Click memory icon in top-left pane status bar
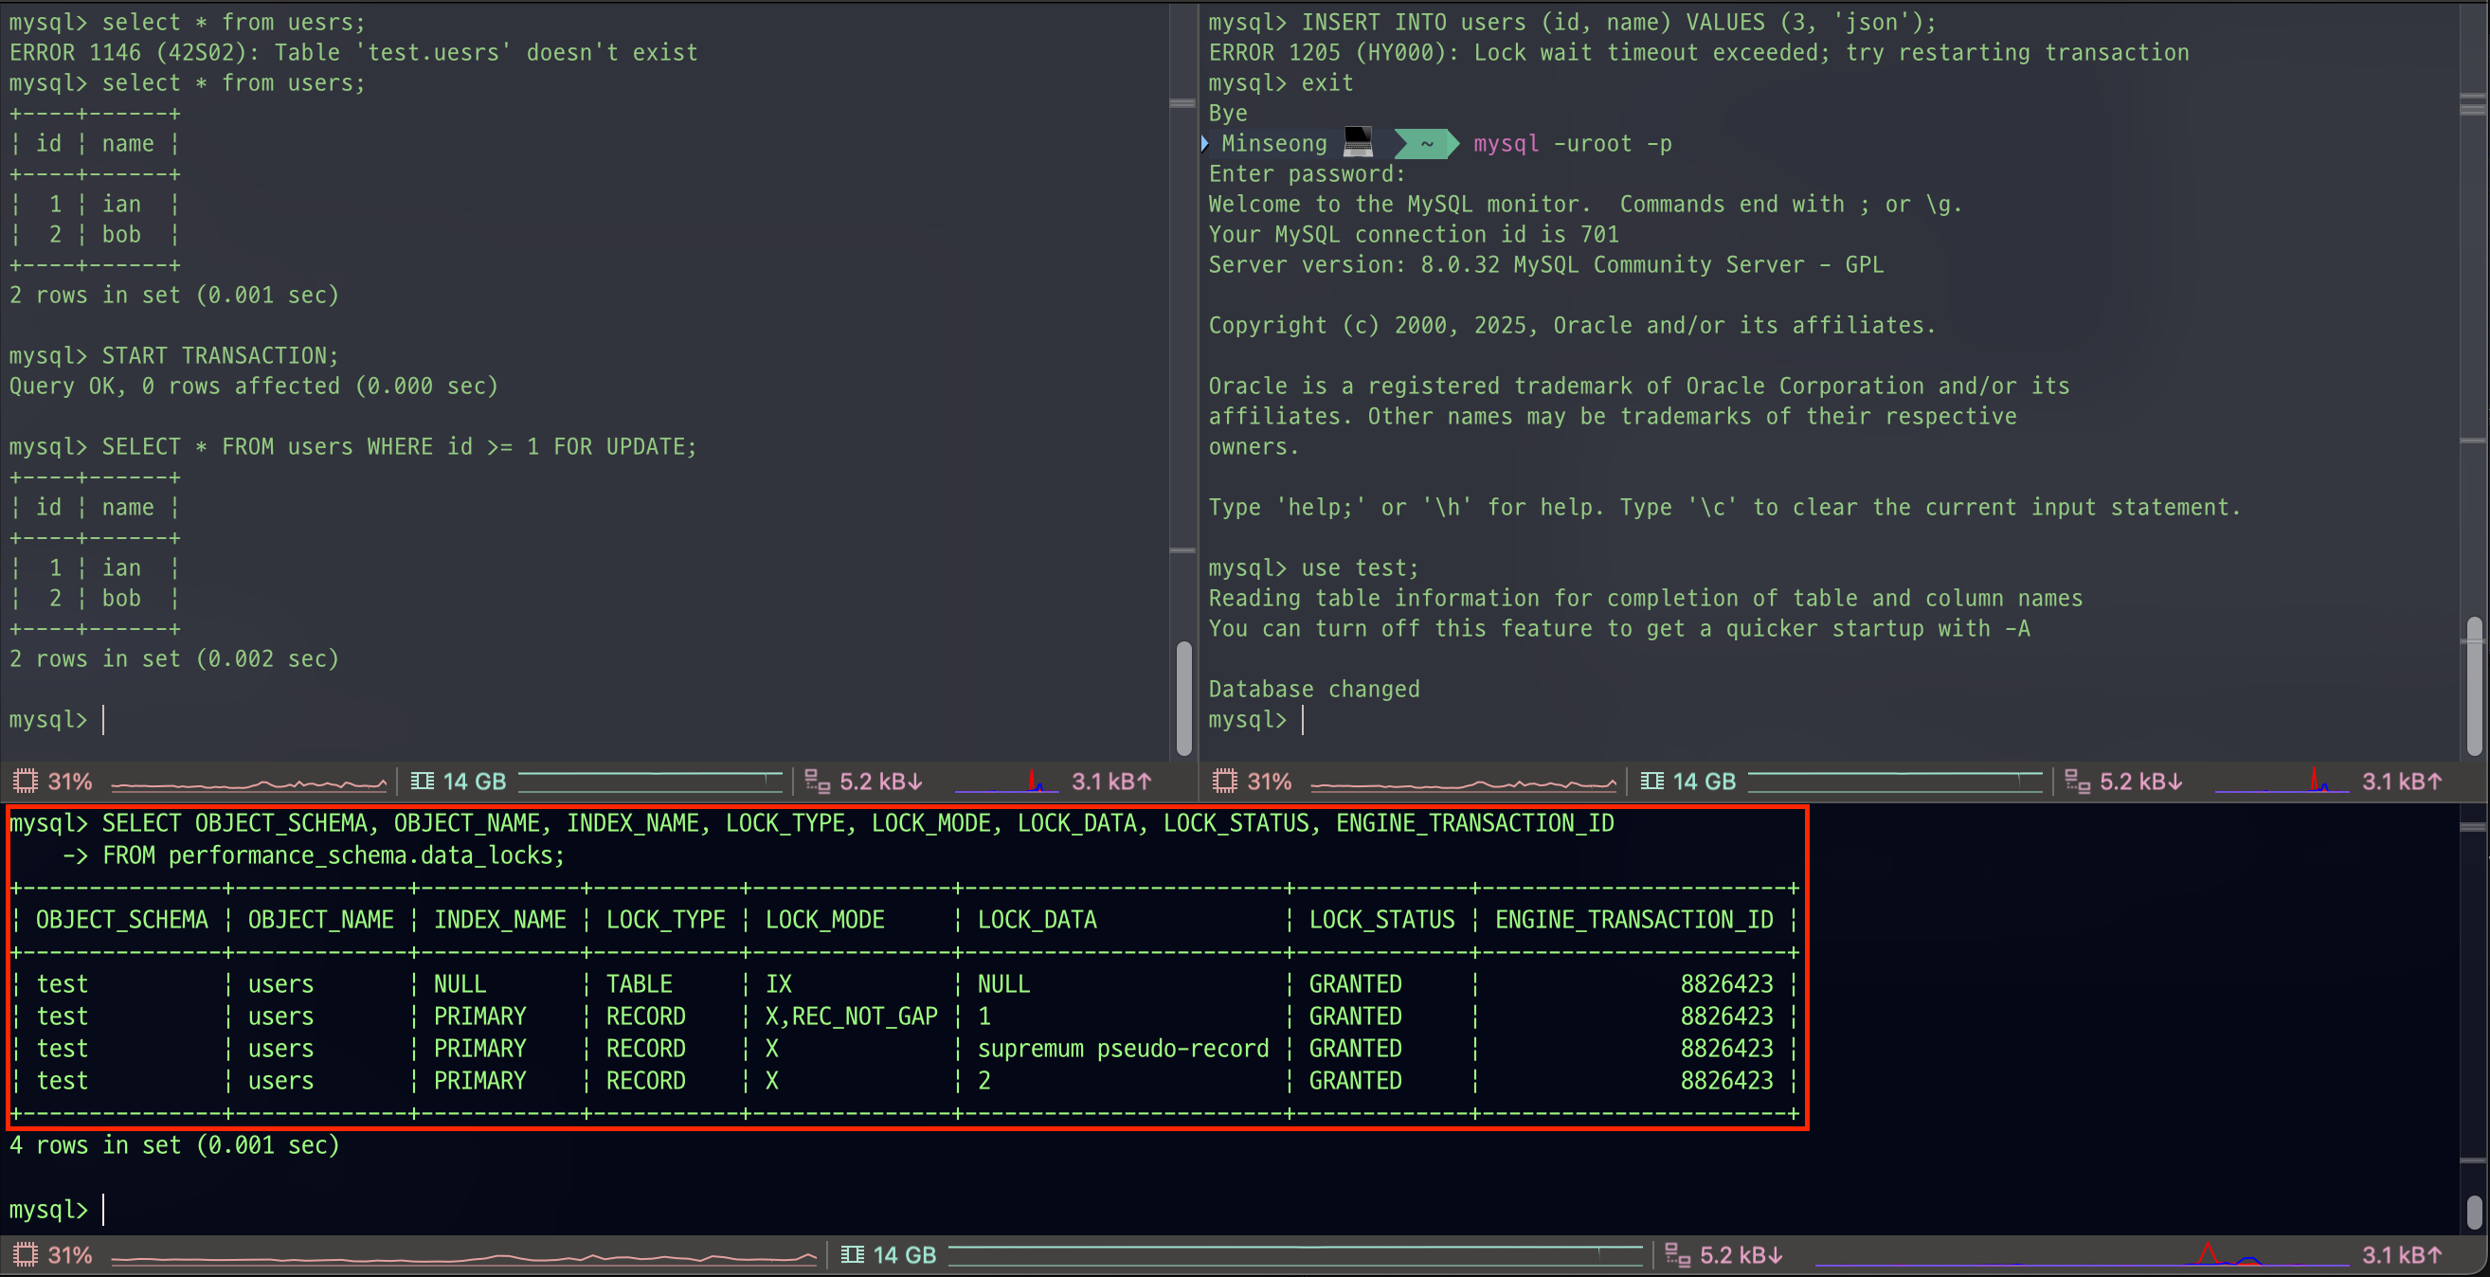This screenshot has height=1277, width=2490. point(423,782)
